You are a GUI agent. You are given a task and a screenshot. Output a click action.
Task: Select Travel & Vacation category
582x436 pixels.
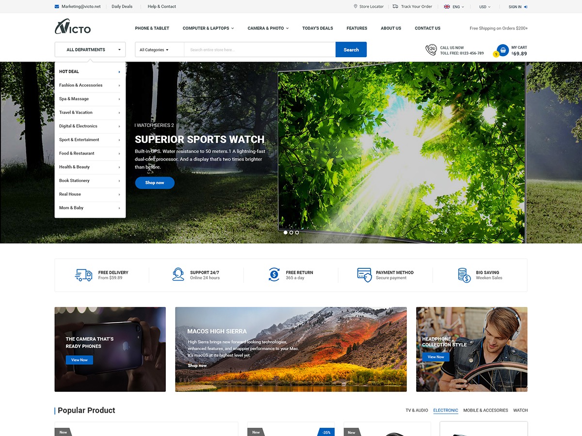click(76, 112)
